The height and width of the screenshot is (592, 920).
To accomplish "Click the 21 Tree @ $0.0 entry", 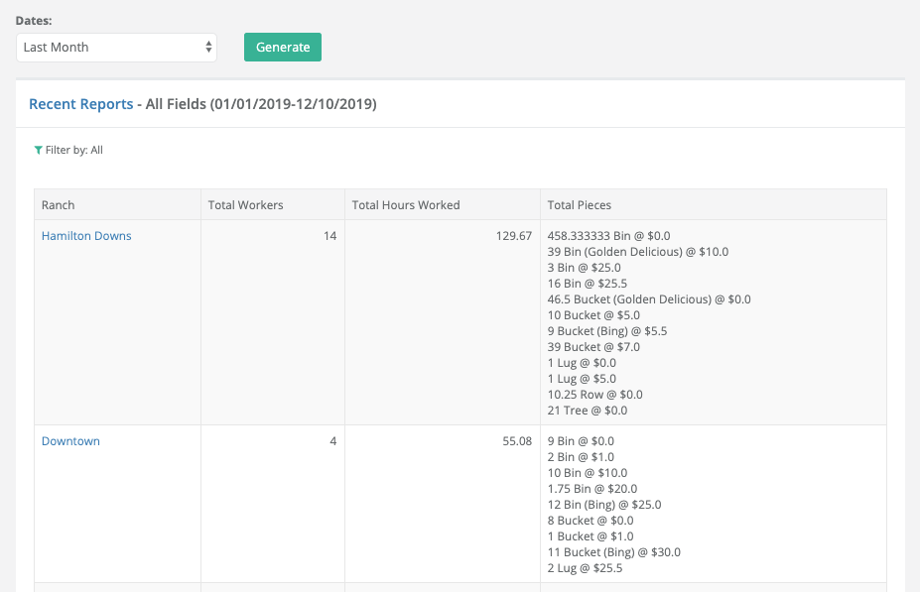I will pos(588,411).
